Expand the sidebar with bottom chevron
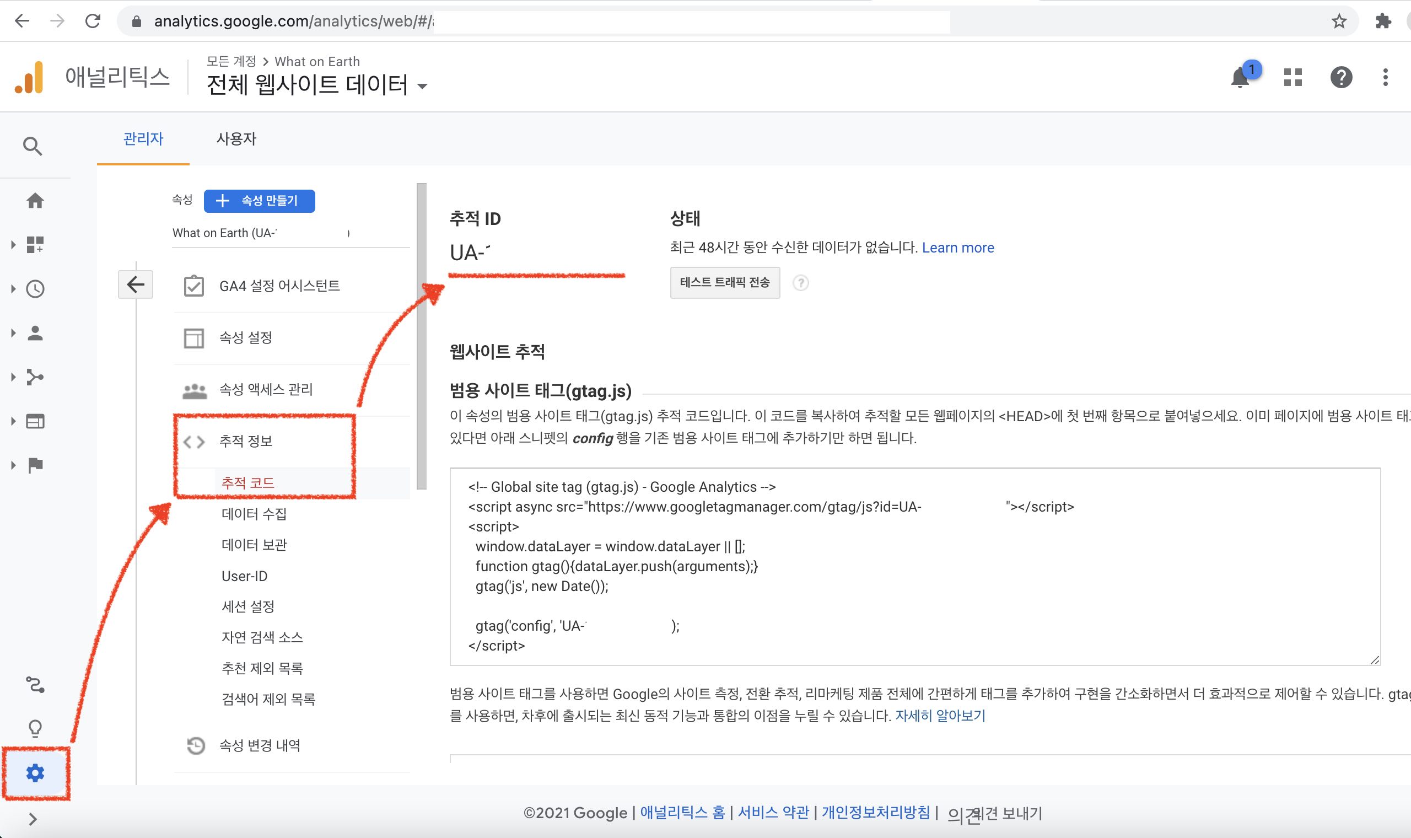The width and height of the screenshot is (1411, 838). pyautogui.click(x=33, y=819)
